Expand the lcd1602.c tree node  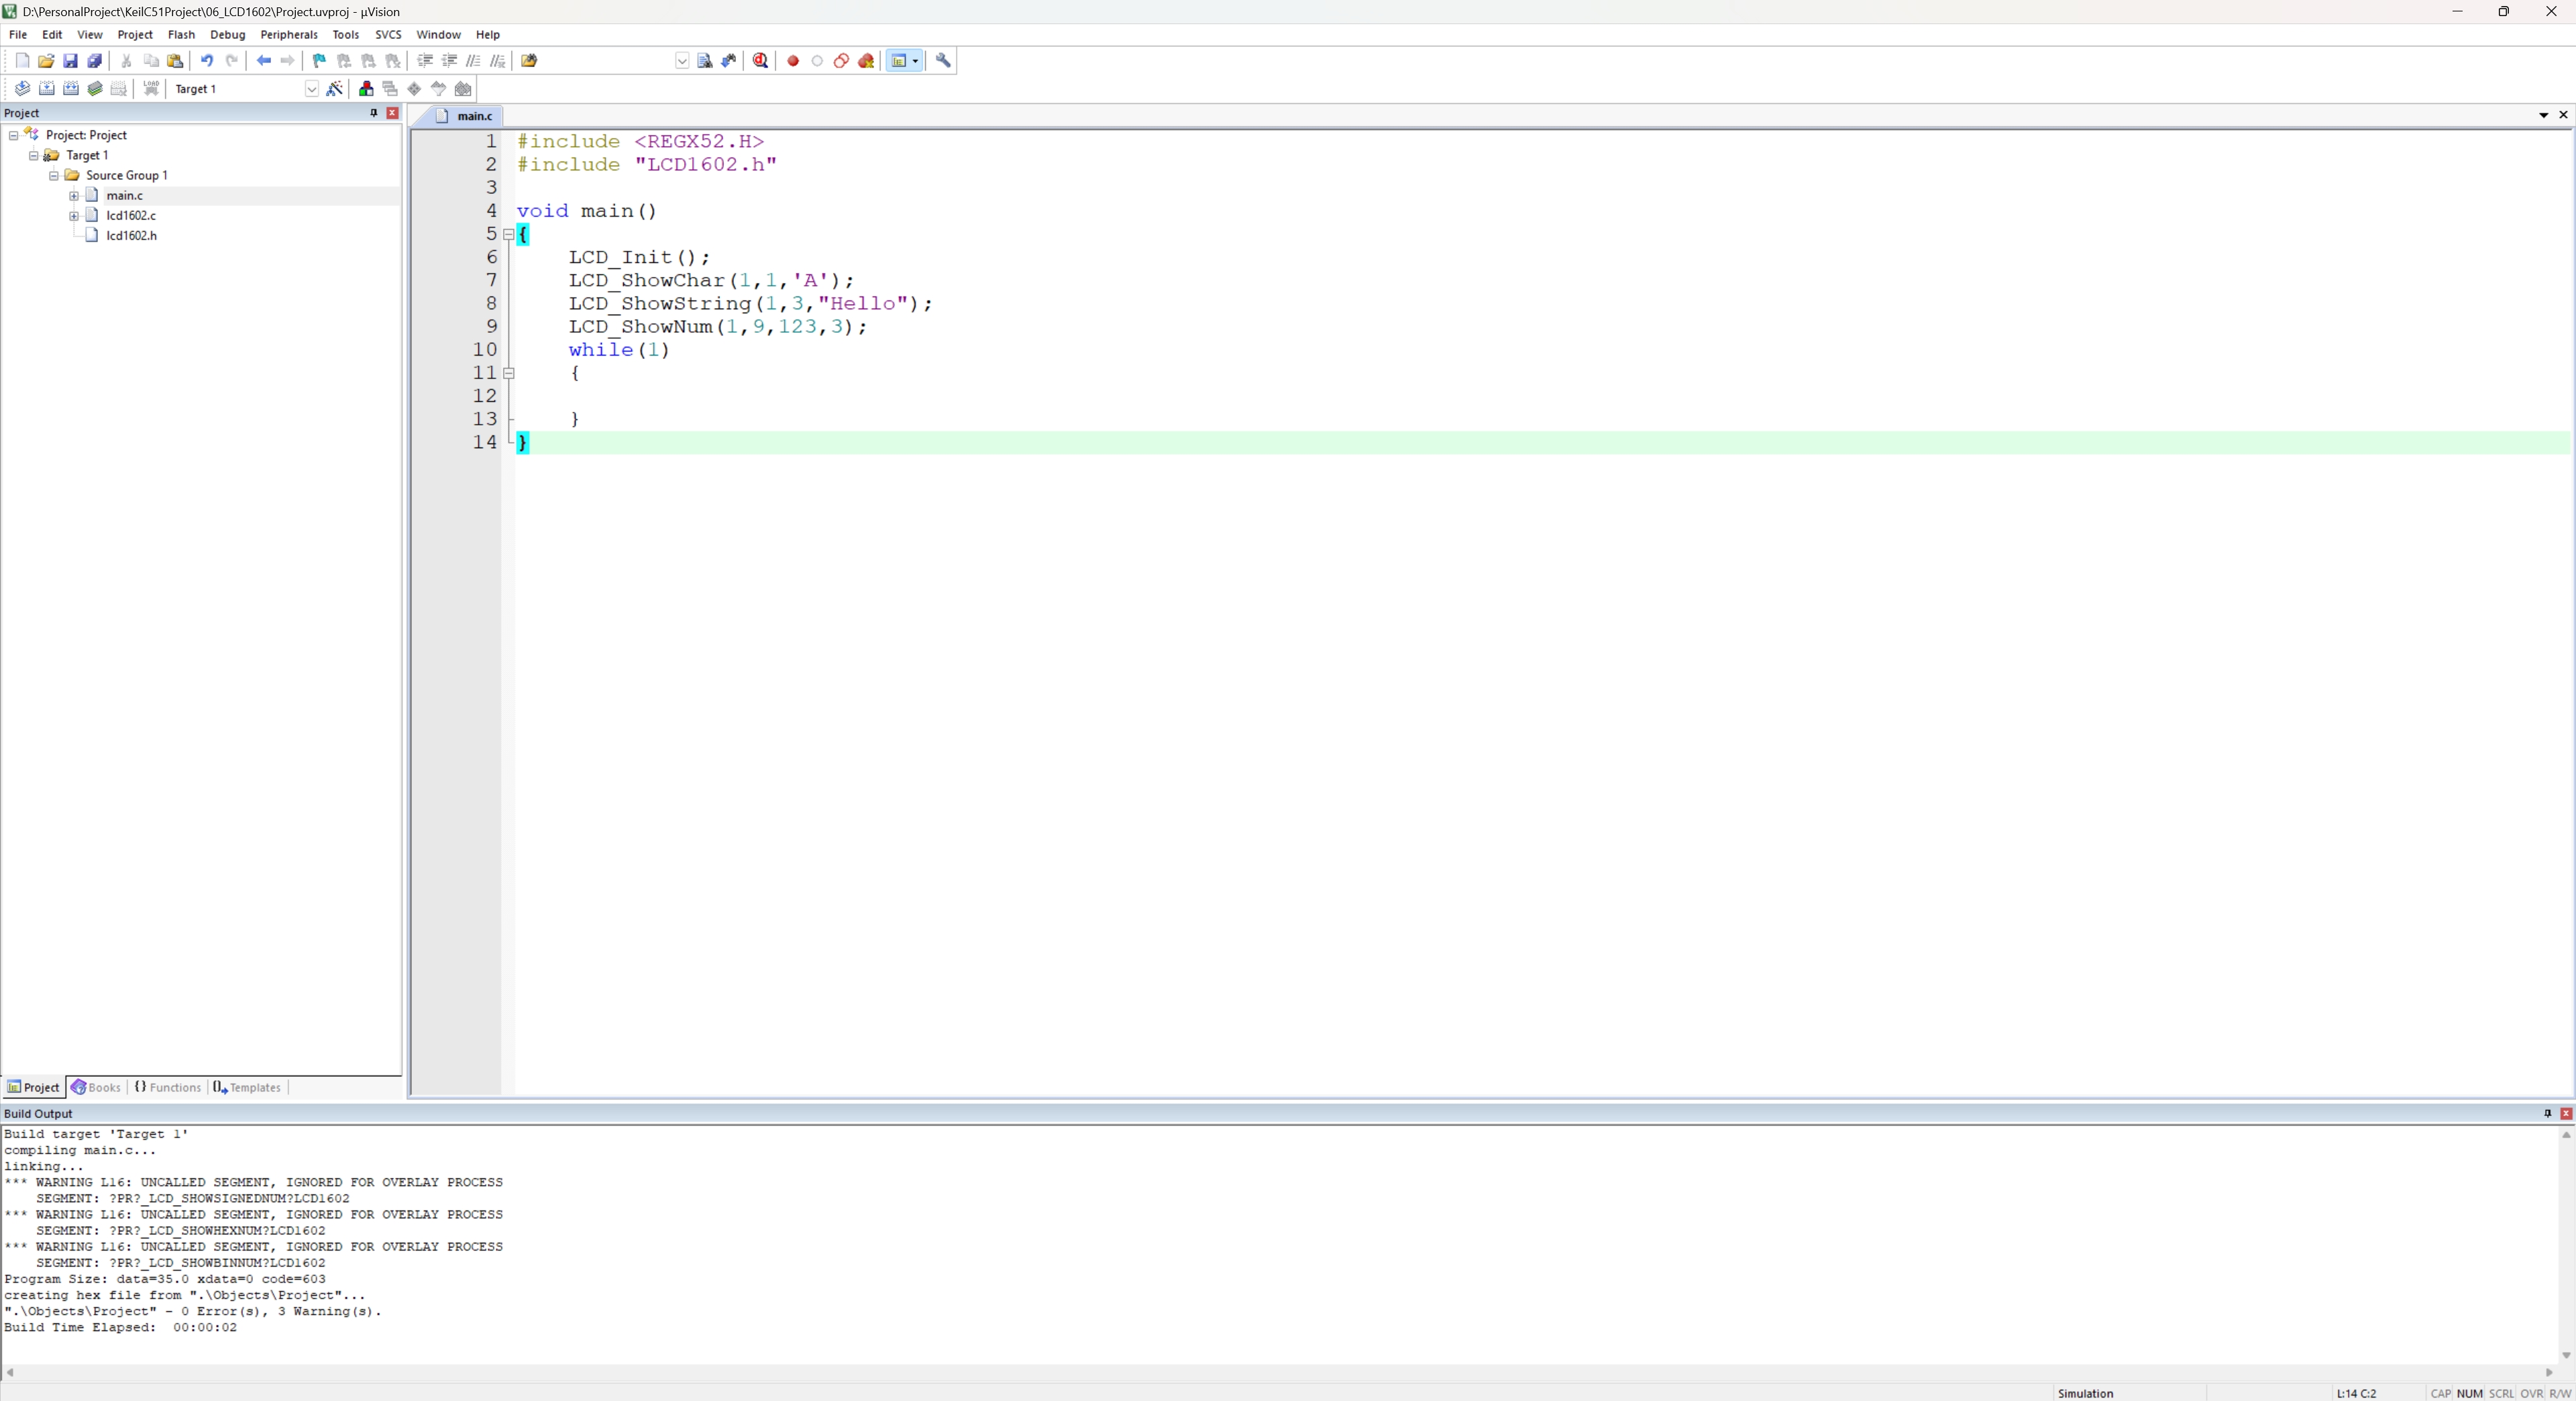click(x=74, y=216)
